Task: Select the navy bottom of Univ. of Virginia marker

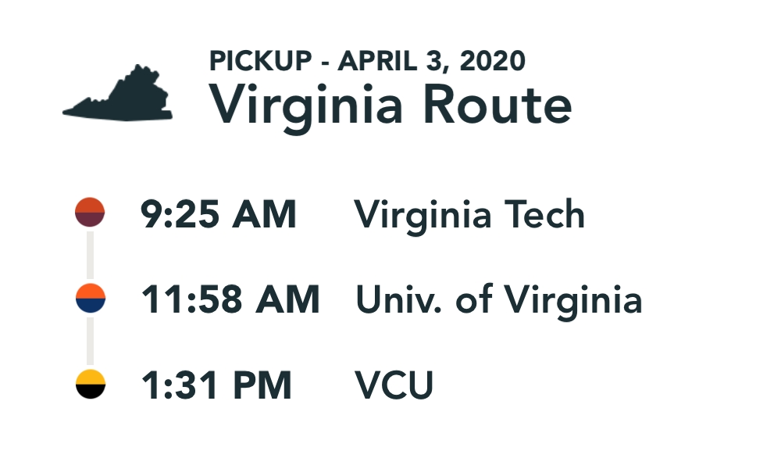Action: (x=90, y=306)
